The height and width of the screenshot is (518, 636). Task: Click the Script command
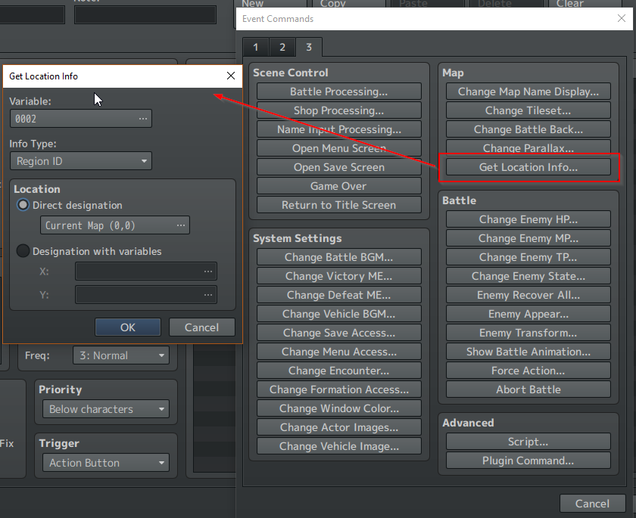pyautogui.click(x=528, y=442)
